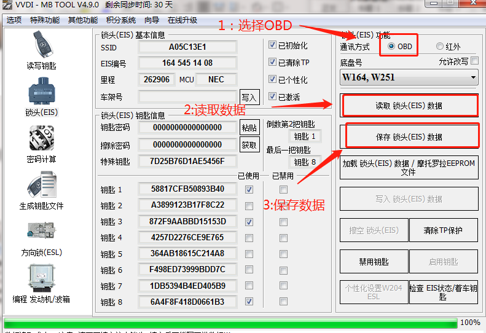Click the 保存 锁头(EIS) 数据 button
The image size is (486, 333).
coord(409,137)
